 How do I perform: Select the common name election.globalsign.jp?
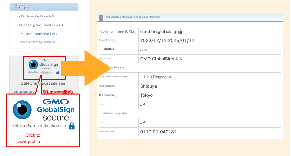point(162,32)
